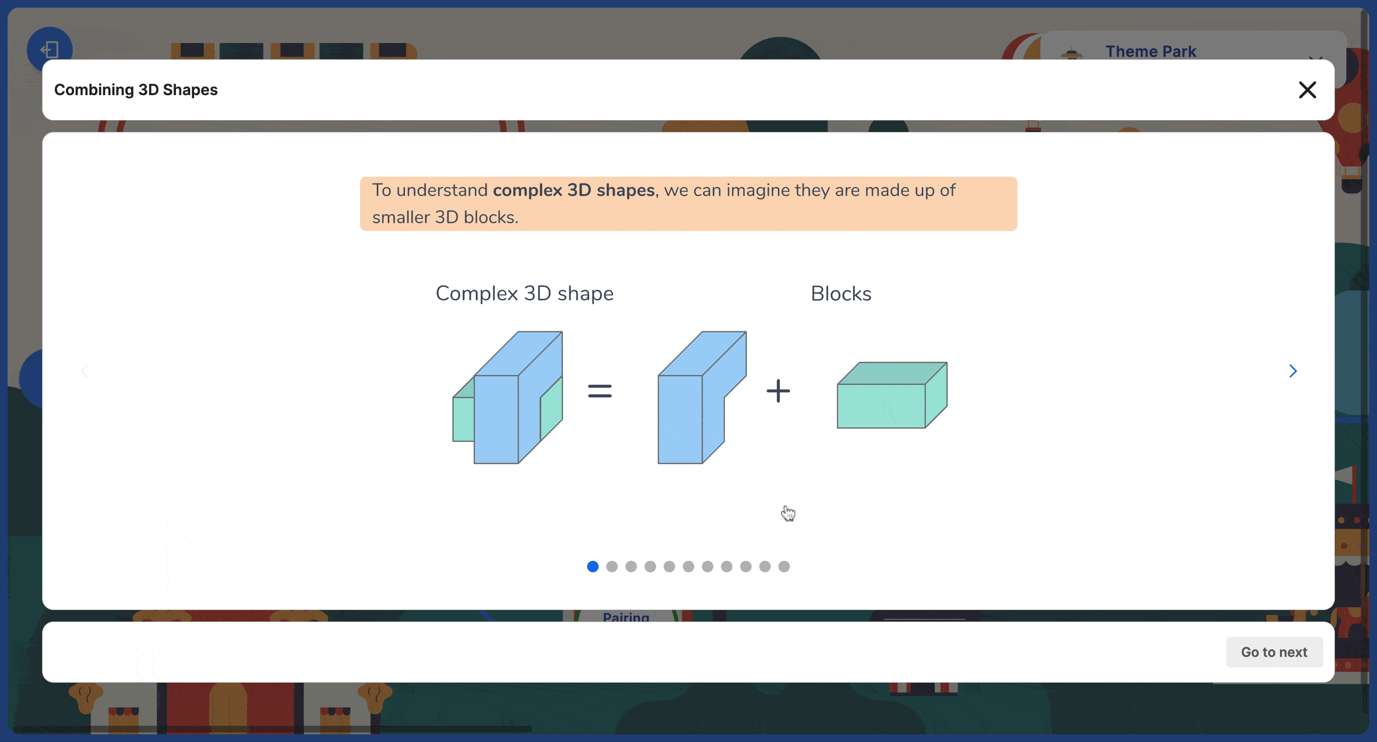Viewport: 1377px width, 742px height.
Task: Open the fifth pagination dot slide
Action: click(x=669, y=567)
